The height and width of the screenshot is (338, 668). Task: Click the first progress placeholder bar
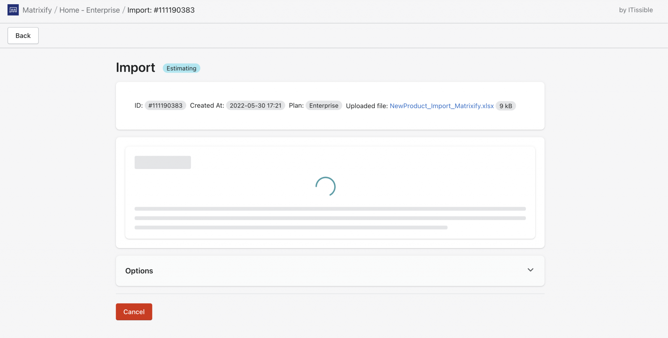coord(330,208)
